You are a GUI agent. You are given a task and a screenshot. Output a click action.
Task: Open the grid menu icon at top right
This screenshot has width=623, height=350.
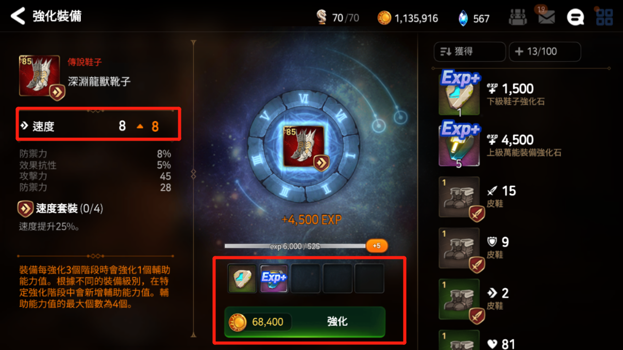[604, 16]
